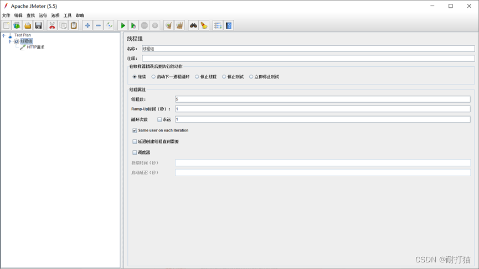This screenshot has width=479, height=269.
Task: Click the Copy toolbar icon
Action: (x=63, y=25)
